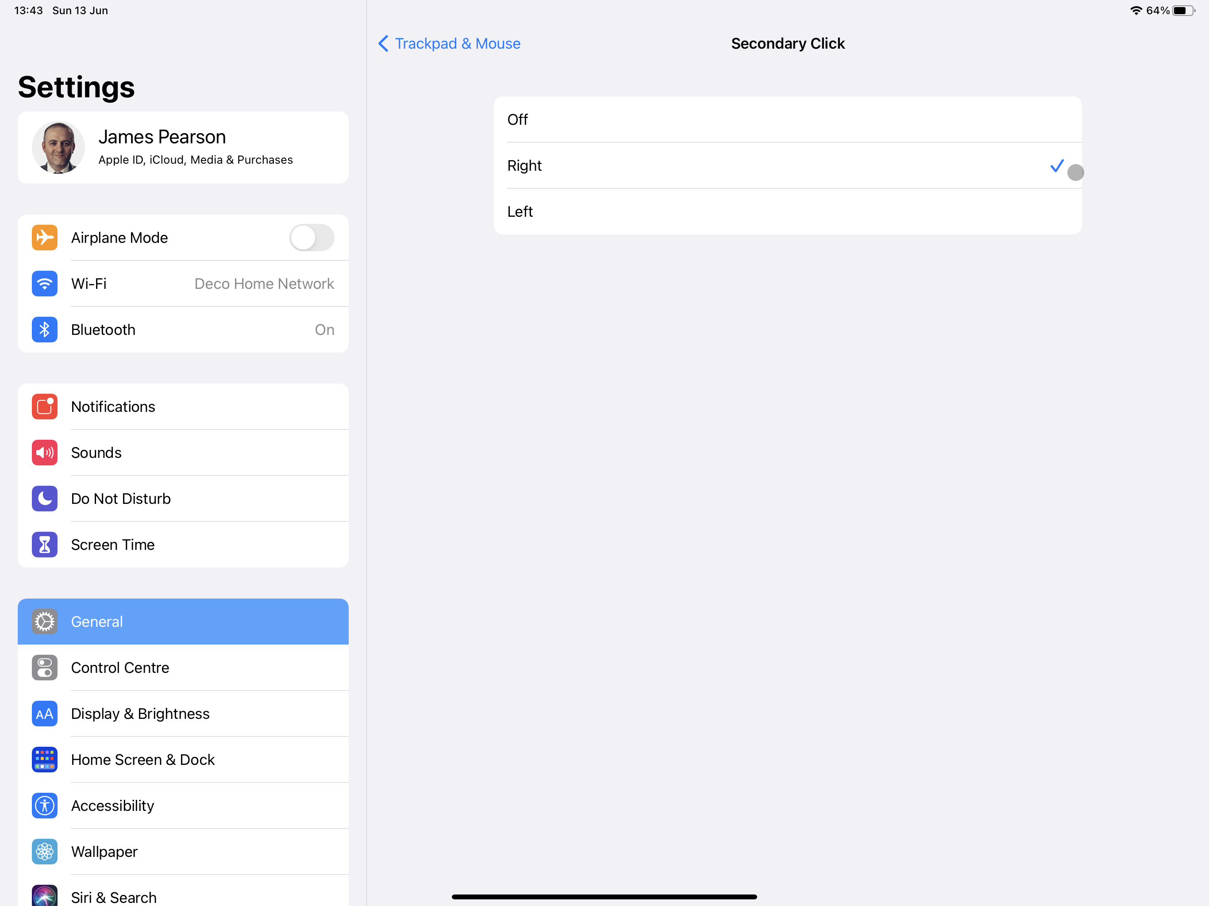Toggle the Airplane Mode switch
Image resolution: width=1209 pixels, height=906 pixels.
tap(312, 238)
